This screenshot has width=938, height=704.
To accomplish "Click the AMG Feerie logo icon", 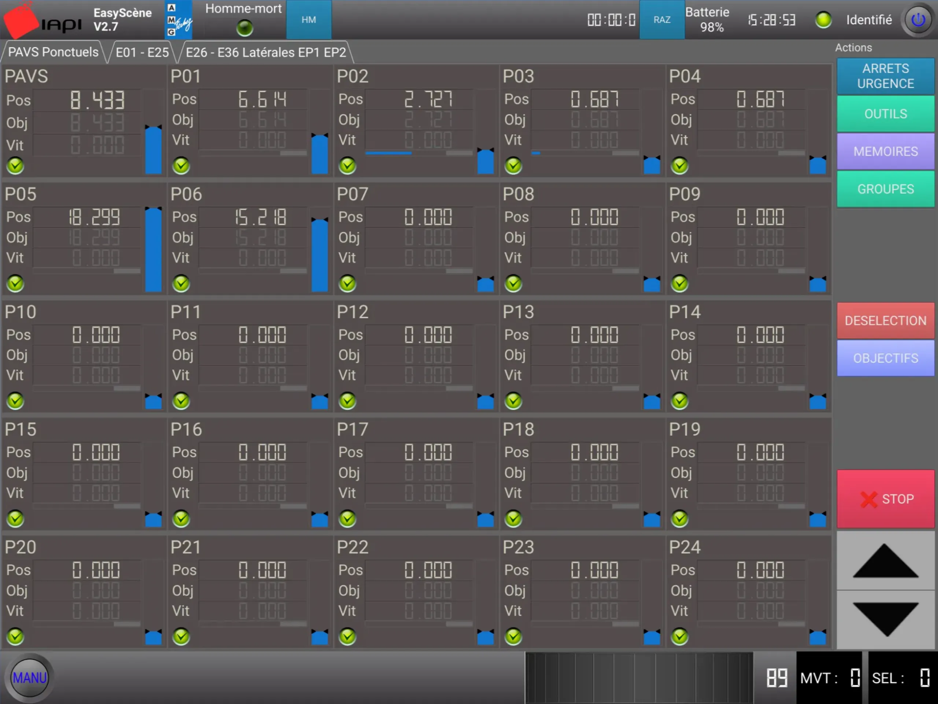I will coord(178,19).
